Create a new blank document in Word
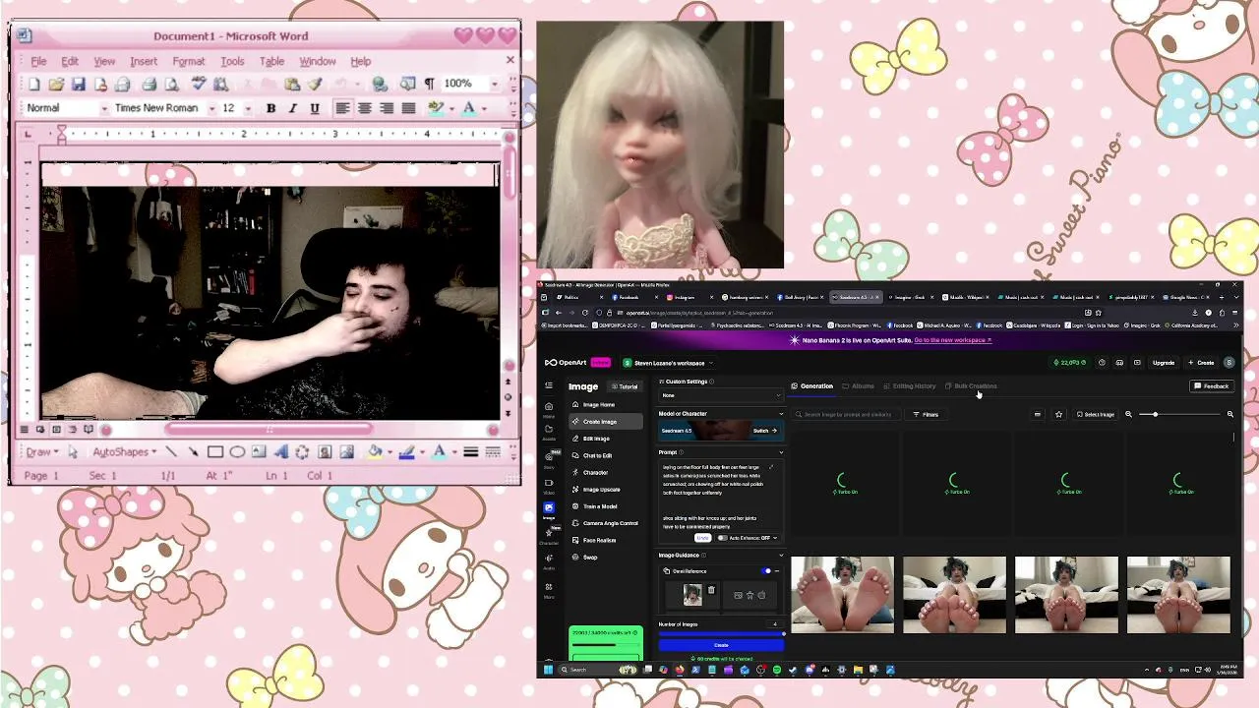Viewport: 1259px width, 708px height. (34, 84)
